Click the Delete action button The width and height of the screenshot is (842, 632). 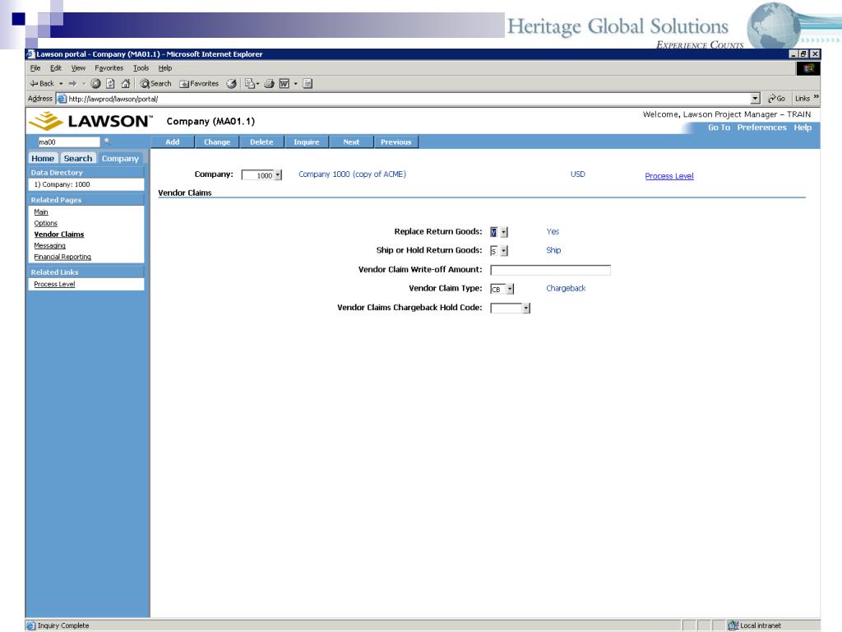261,142
